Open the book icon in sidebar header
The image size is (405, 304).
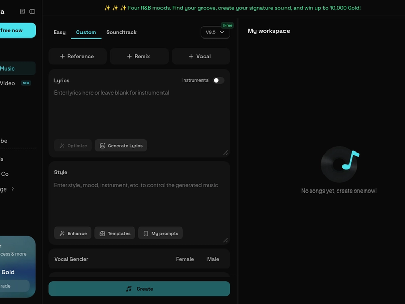[22, 11]
